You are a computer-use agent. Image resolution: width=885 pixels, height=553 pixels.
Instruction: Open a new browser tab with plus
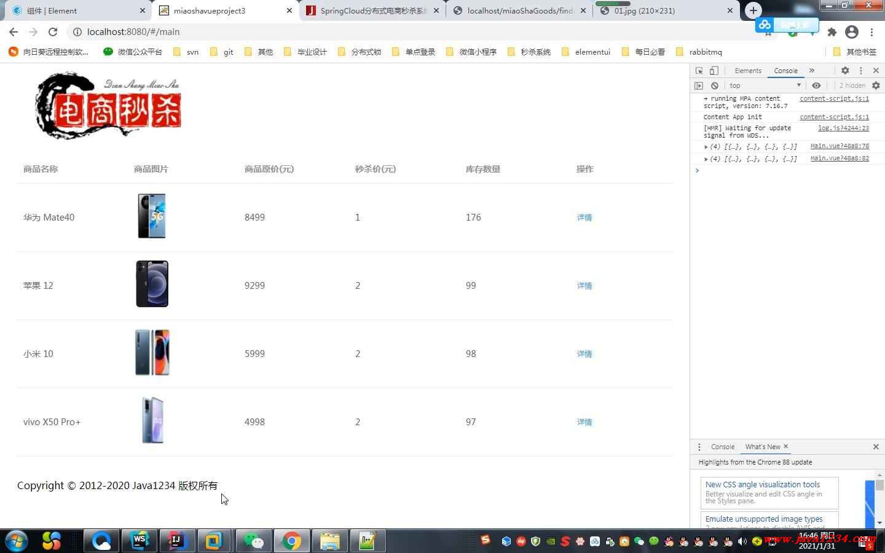(x=753, y=10)
